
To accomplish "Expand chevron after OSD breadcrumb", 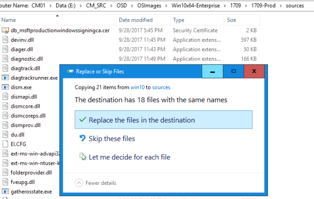I will click(132, 6).
